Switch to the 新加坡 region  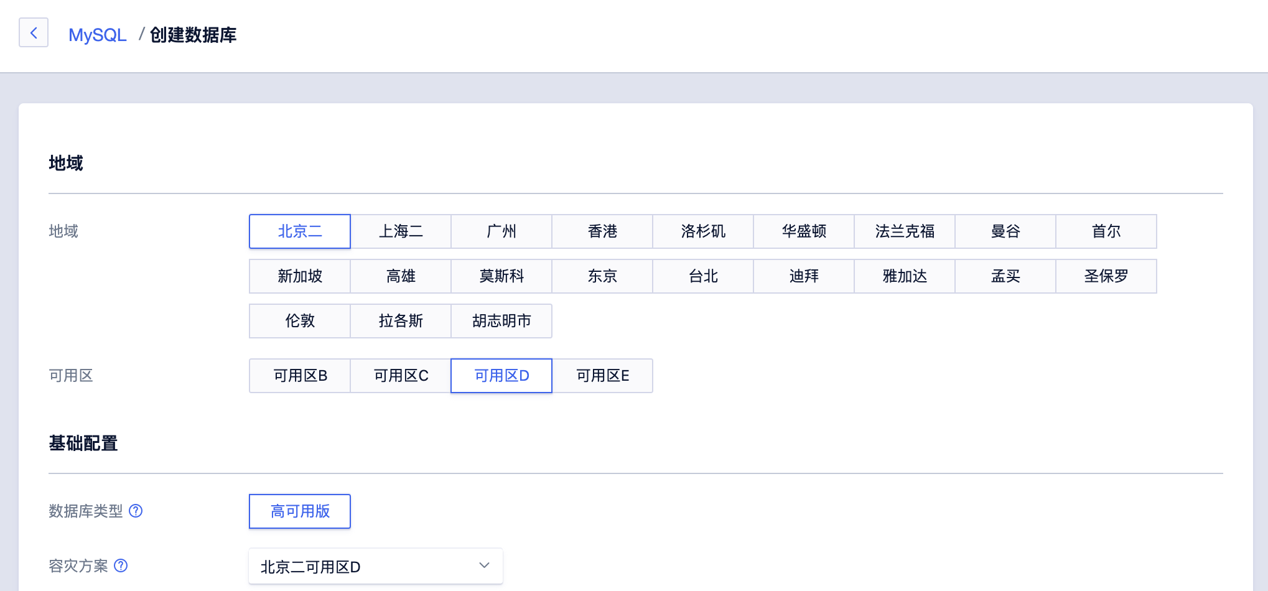[299, 276]
